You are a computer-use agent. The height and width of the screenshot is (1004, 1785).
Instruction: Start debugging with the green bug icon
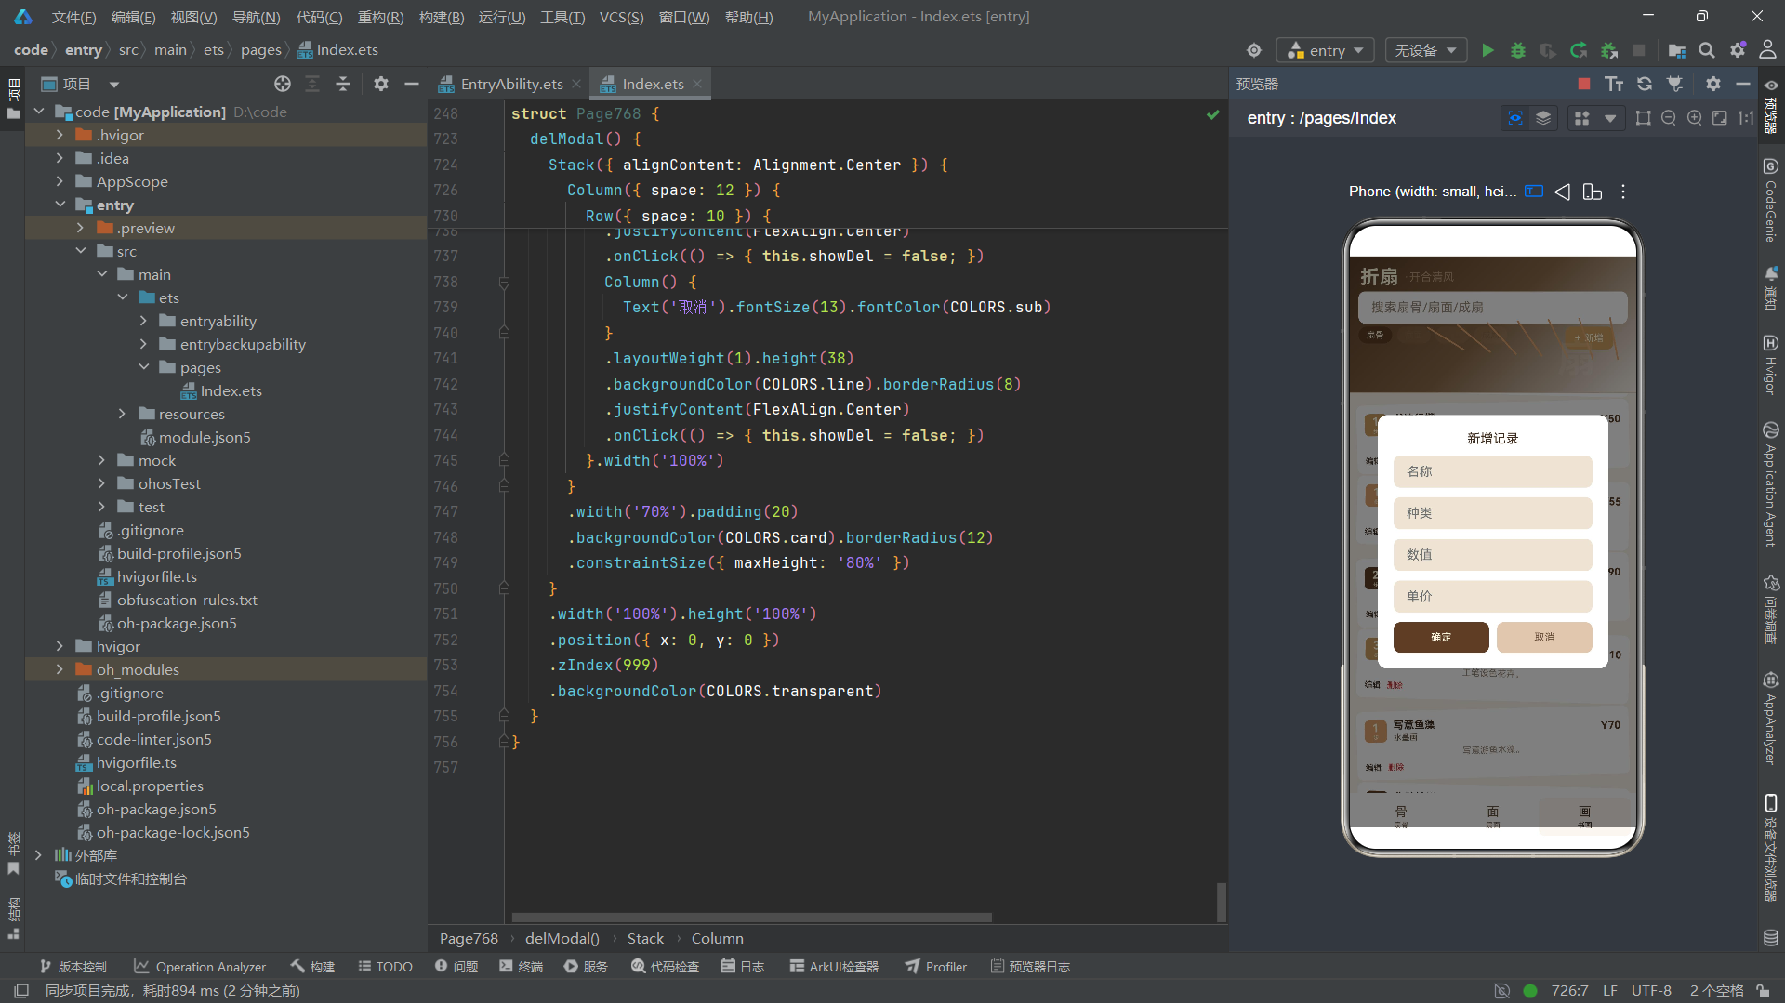pyautogui.click(x=1518, y=50)
